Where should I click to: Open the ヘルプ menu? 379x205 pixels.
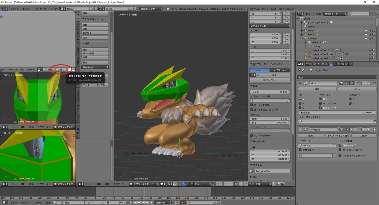click(x=54, y=9)
